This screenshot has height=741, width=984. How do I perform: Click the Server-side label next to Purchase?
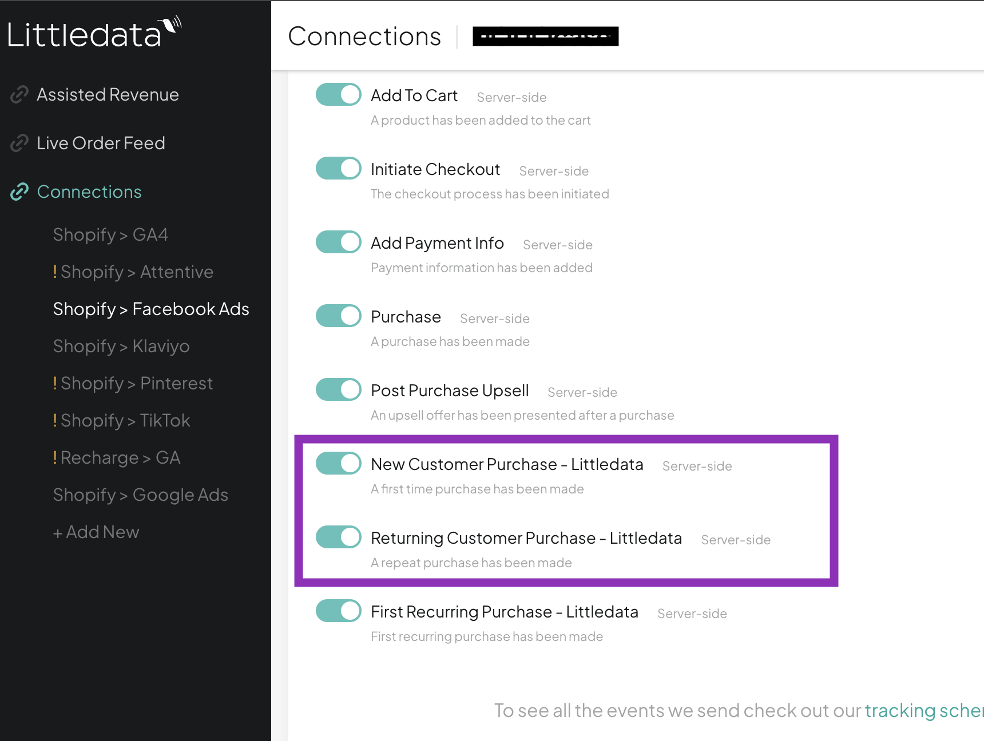tap(495, 318)
